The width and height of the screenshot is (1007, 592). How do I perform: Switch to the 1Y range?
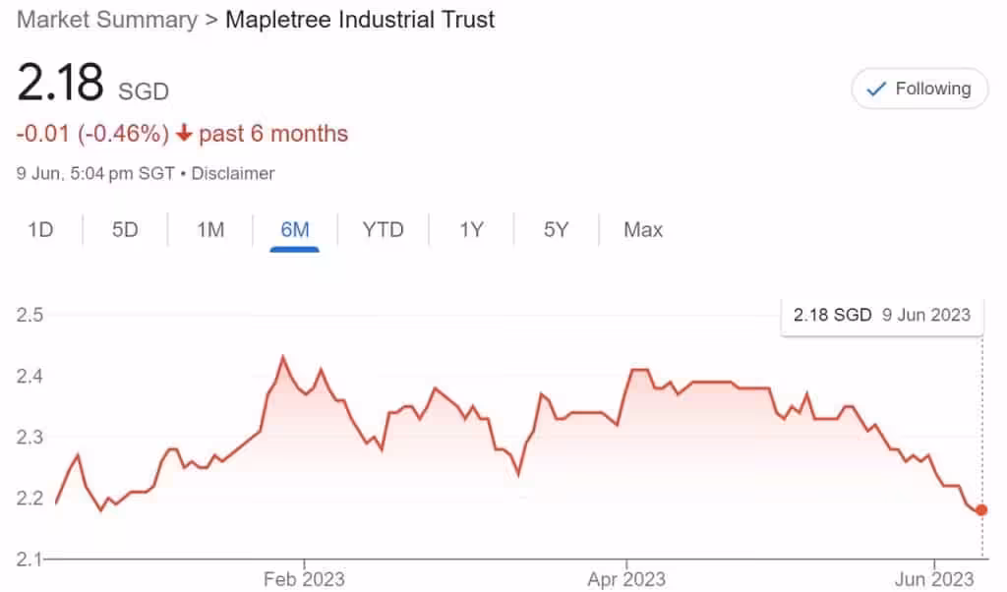pyautogui.click(x=470, y=229)
